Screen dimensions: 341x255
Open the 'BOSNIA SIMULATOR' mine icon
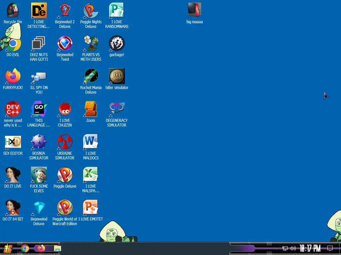pos(39,142)
